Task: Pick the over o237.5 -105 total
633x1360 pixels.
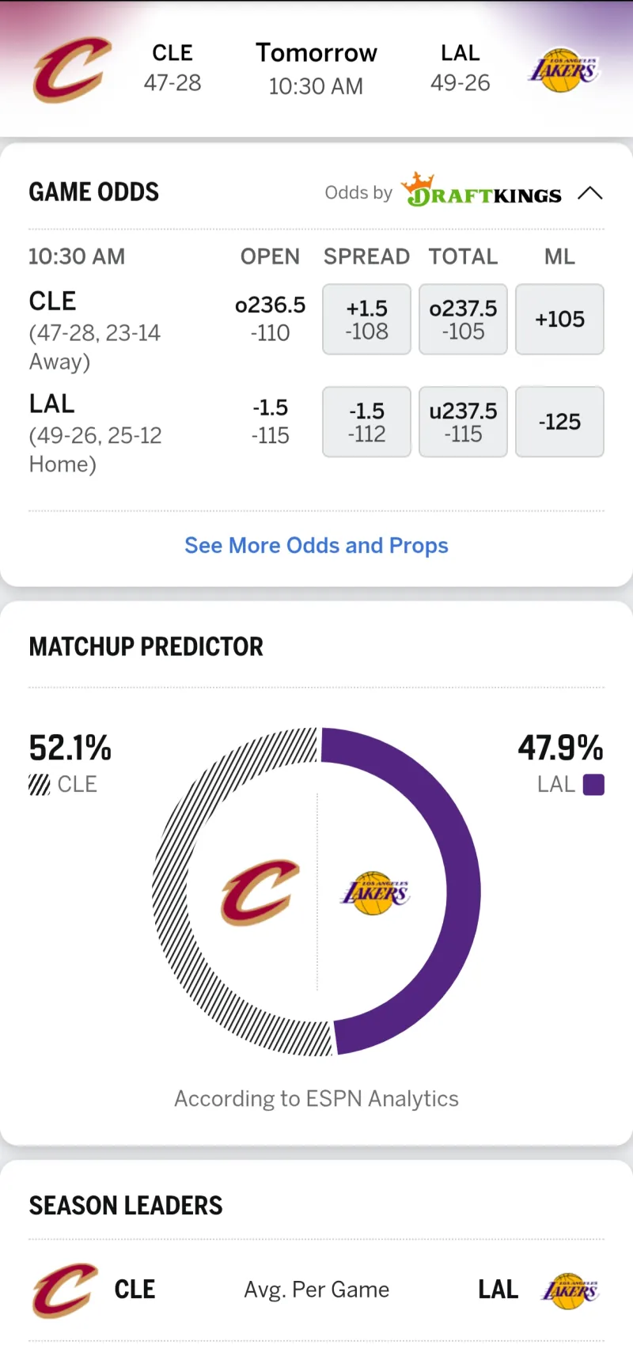Action: click(x=463, y=320)
